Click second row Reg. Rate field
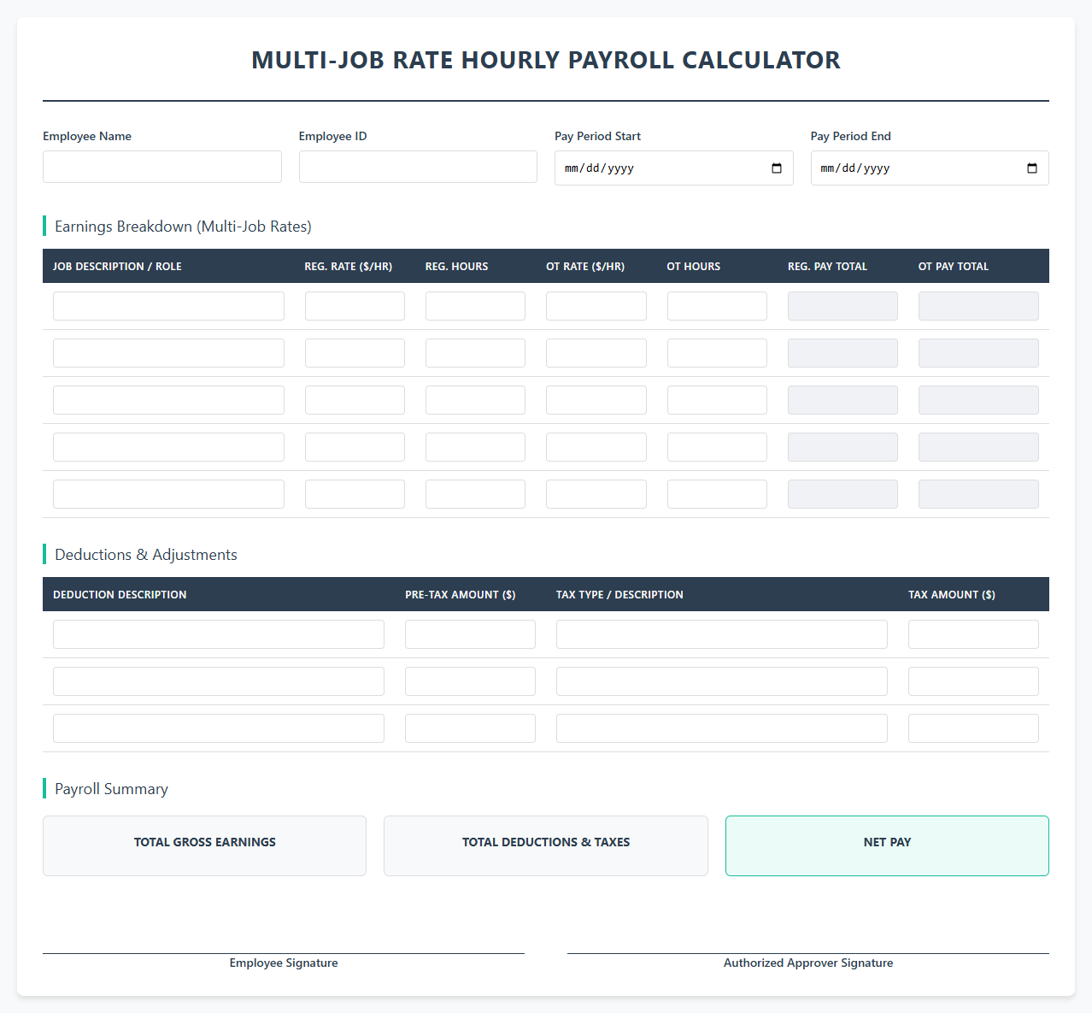 [355, 353]
